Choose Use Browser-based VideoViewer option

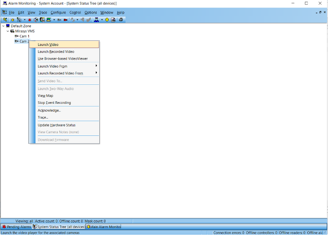point(63,58)
